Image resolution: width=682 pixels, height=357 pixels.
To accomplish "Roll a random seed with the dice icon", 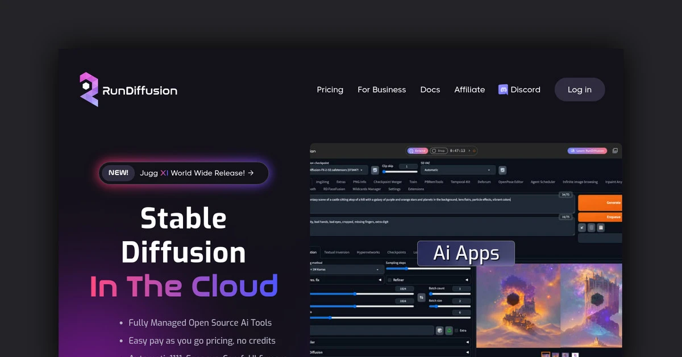I will tap(439, 330).
